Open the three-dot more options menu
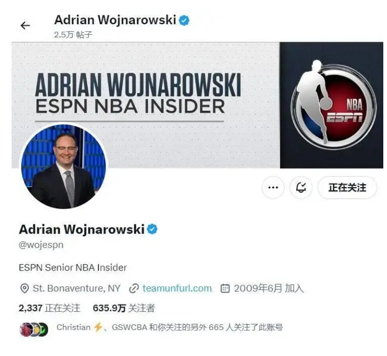The image size is (387, 356). [273, 188]
